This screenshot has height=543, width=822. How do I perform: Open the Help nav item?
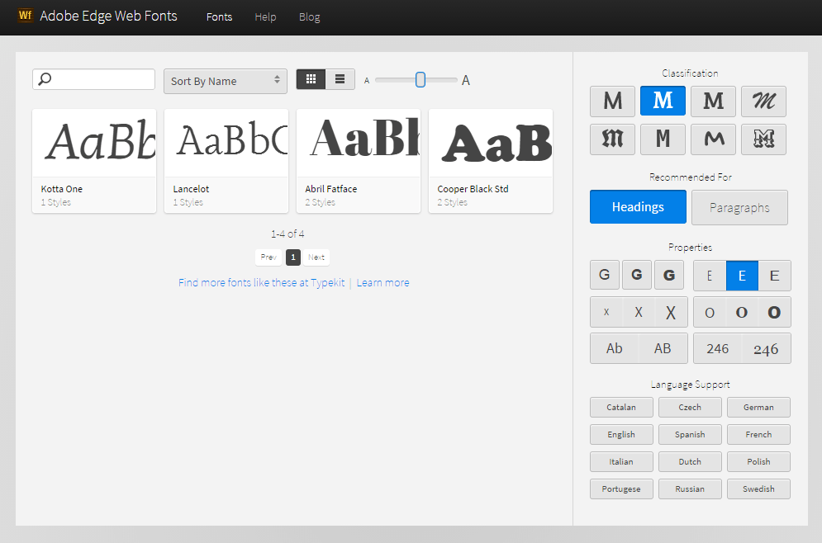tap(265, 17)
